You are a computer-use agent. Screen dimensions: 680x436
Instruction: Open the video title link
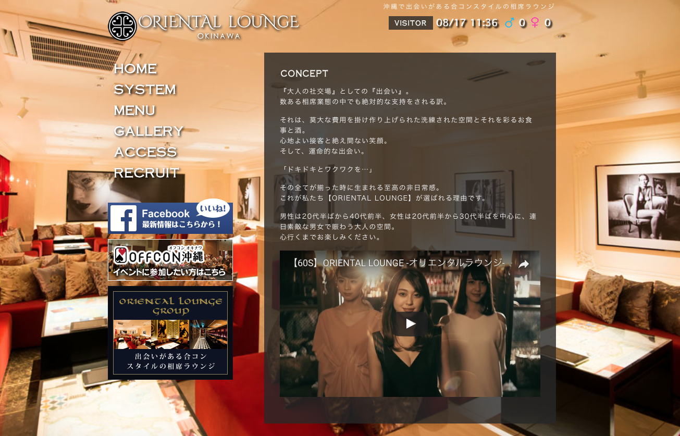tap(397, 263)
